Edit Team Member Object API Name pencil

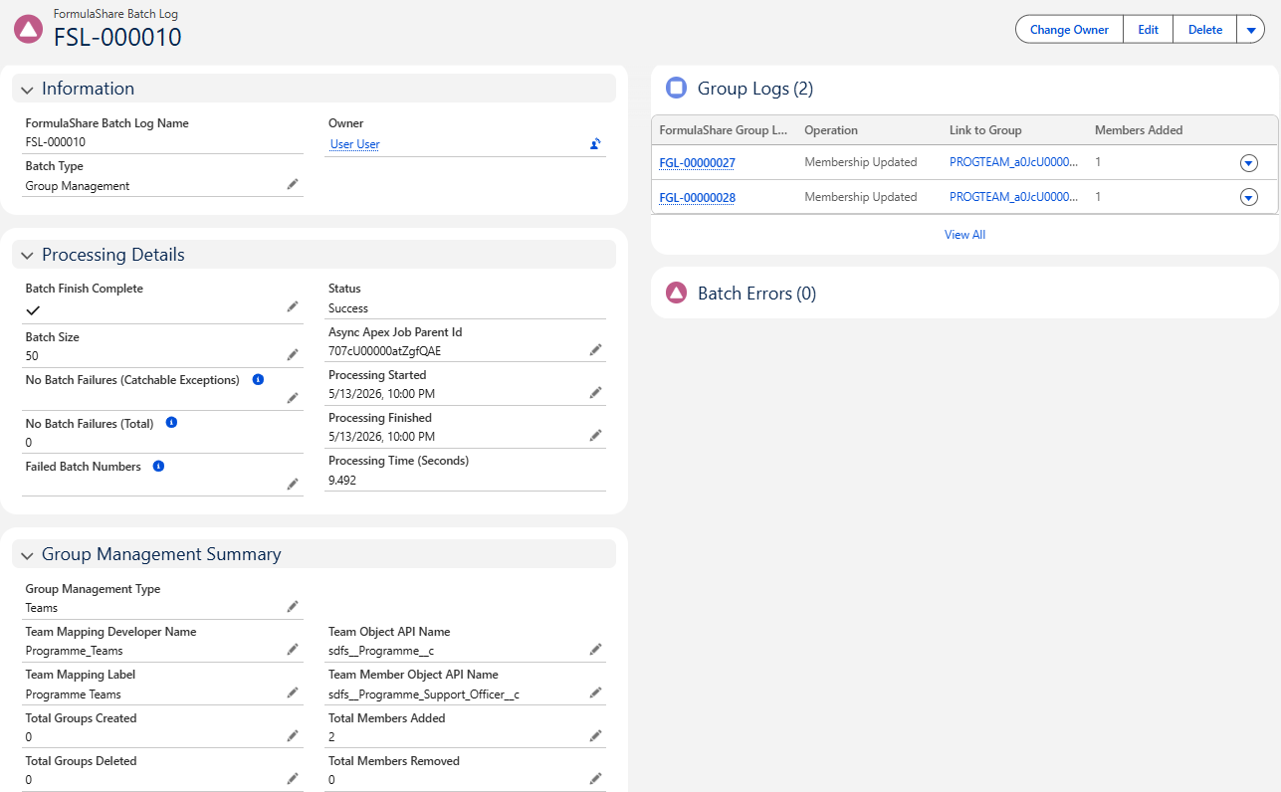595,692
